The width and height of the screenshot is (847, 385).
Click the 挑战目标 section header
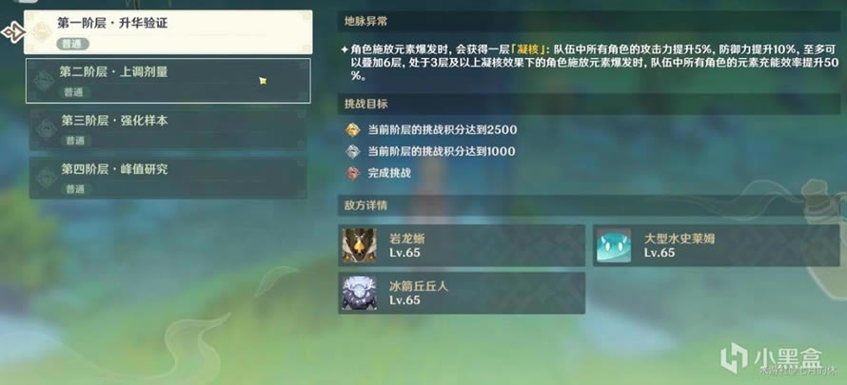[x=589, y=104]
